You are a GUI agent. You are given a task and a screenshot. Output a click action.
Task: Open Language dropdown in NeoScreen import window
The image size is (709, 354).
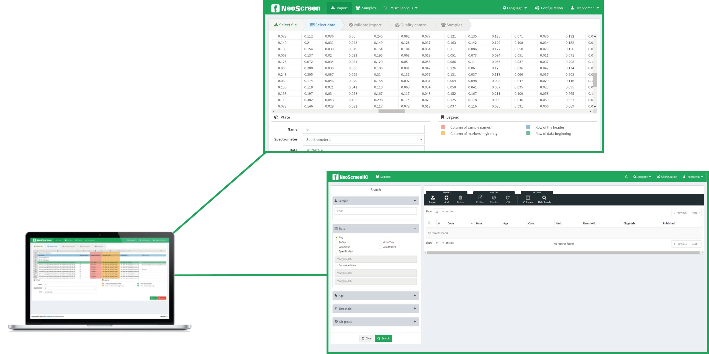[x=515, y=8]
